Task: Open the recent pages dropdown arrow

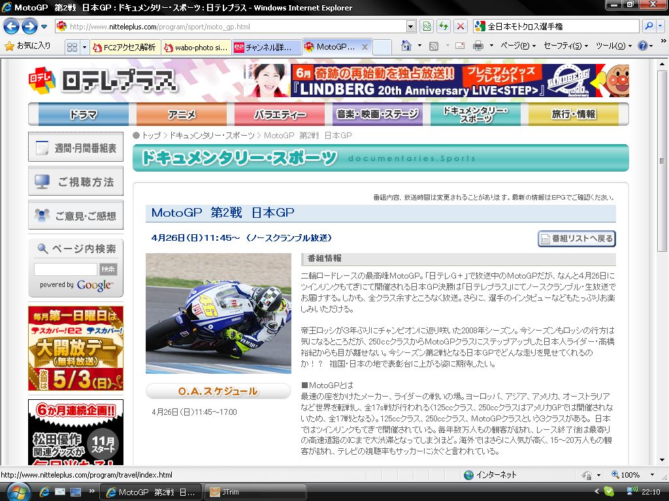Action: [x=44, y=27]
